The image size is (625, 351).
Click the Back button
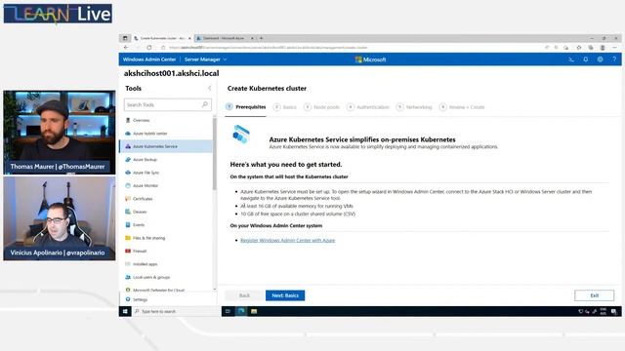244,295
